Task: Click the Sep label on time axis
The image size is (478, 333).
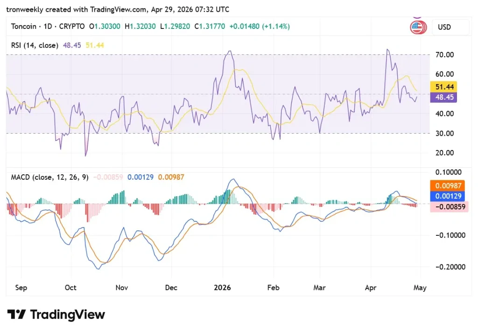Action: (21, 288)
